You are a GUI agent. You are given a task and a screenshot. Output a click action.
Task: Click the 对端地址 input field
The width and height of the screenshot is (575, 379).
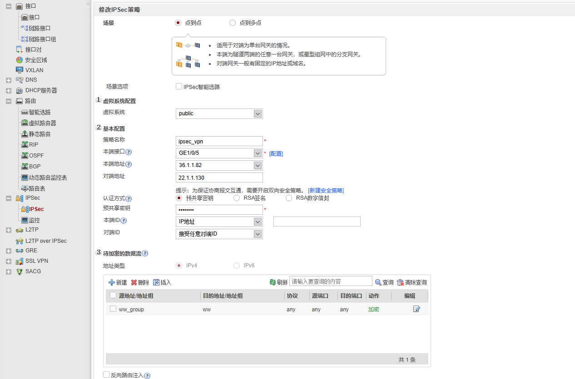click(x=219, y=177)
